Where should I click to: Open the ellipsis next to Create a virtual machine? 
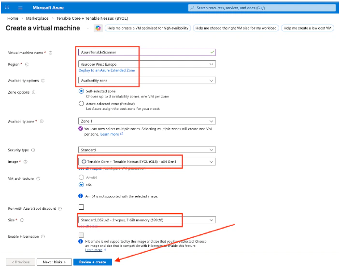coord(89,28)
